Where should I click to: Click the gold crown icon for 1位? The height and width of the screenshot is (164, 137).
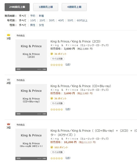[x=9, y=35]
